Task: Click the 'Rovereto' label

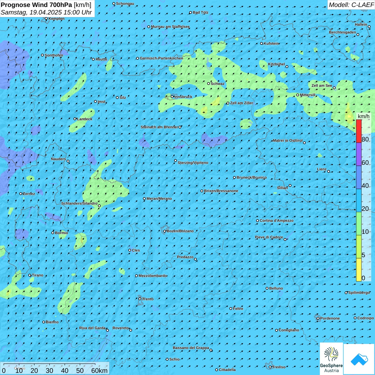Action: pos(121,328)
